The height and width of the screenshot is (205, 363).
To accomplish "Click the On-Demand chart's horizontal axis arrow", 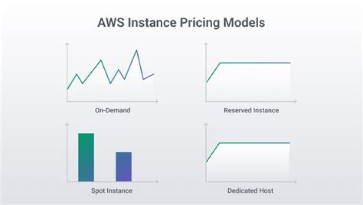I will [x=156, y=101].
